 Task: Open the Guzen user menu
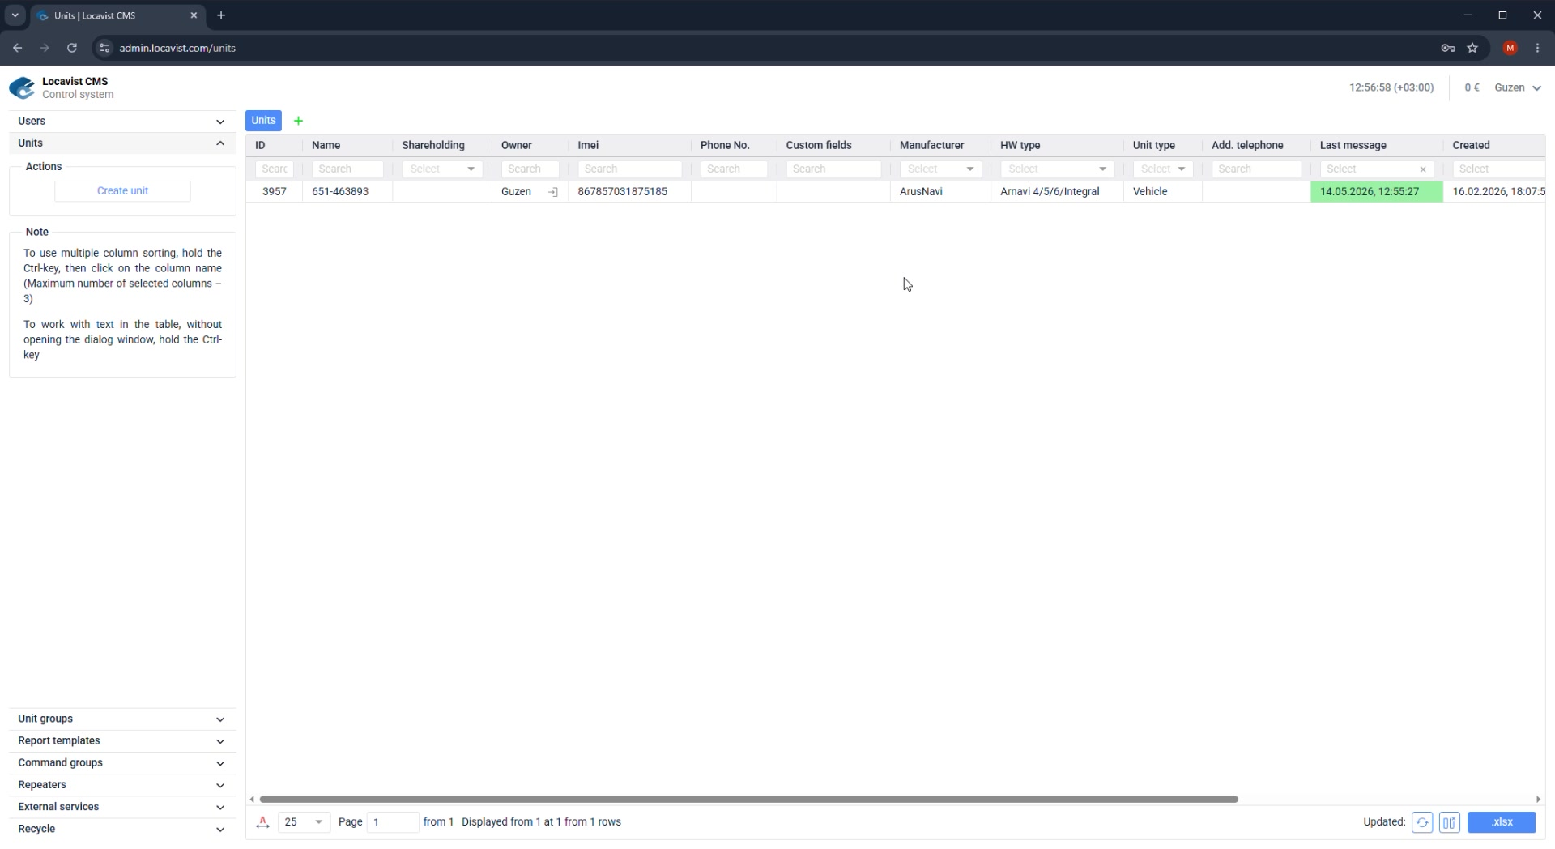pos(1518,87)
